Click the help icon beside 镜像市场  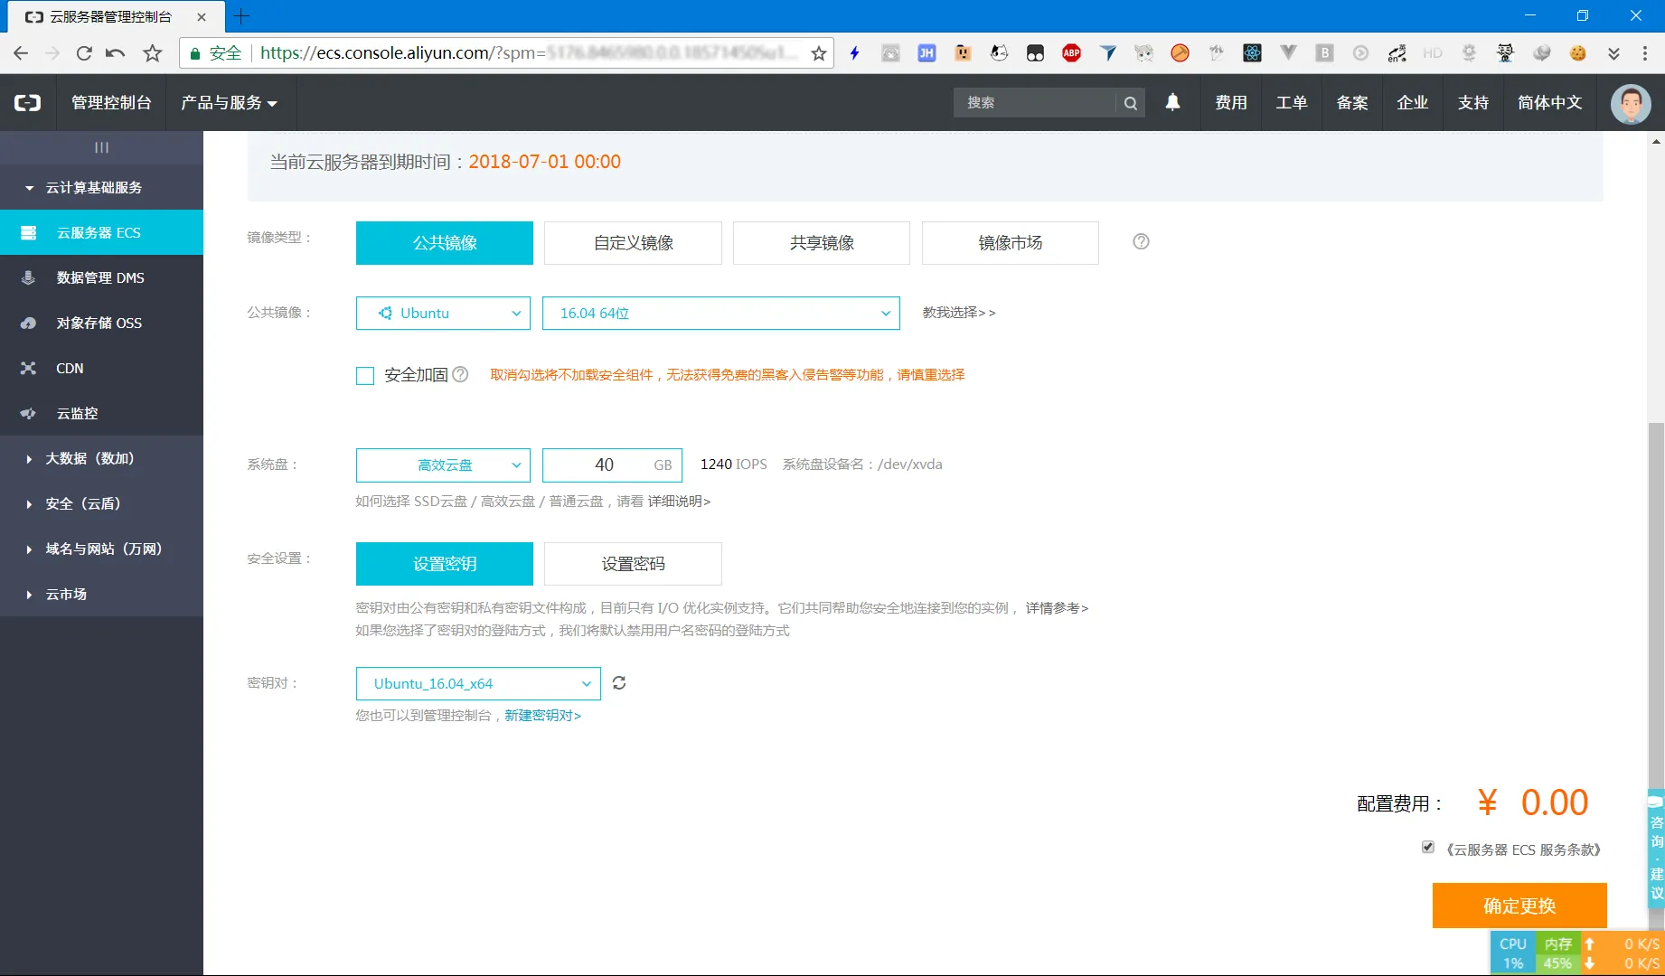coord(1141,241)
